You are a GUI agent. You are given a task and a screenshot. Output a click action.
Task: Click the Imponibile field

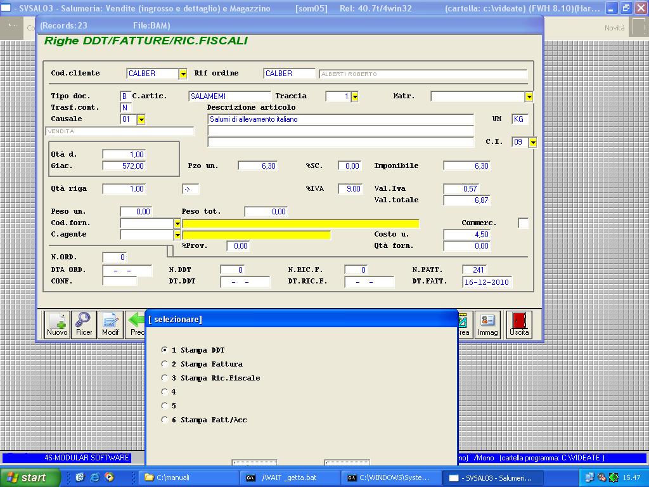click(467, 166)
